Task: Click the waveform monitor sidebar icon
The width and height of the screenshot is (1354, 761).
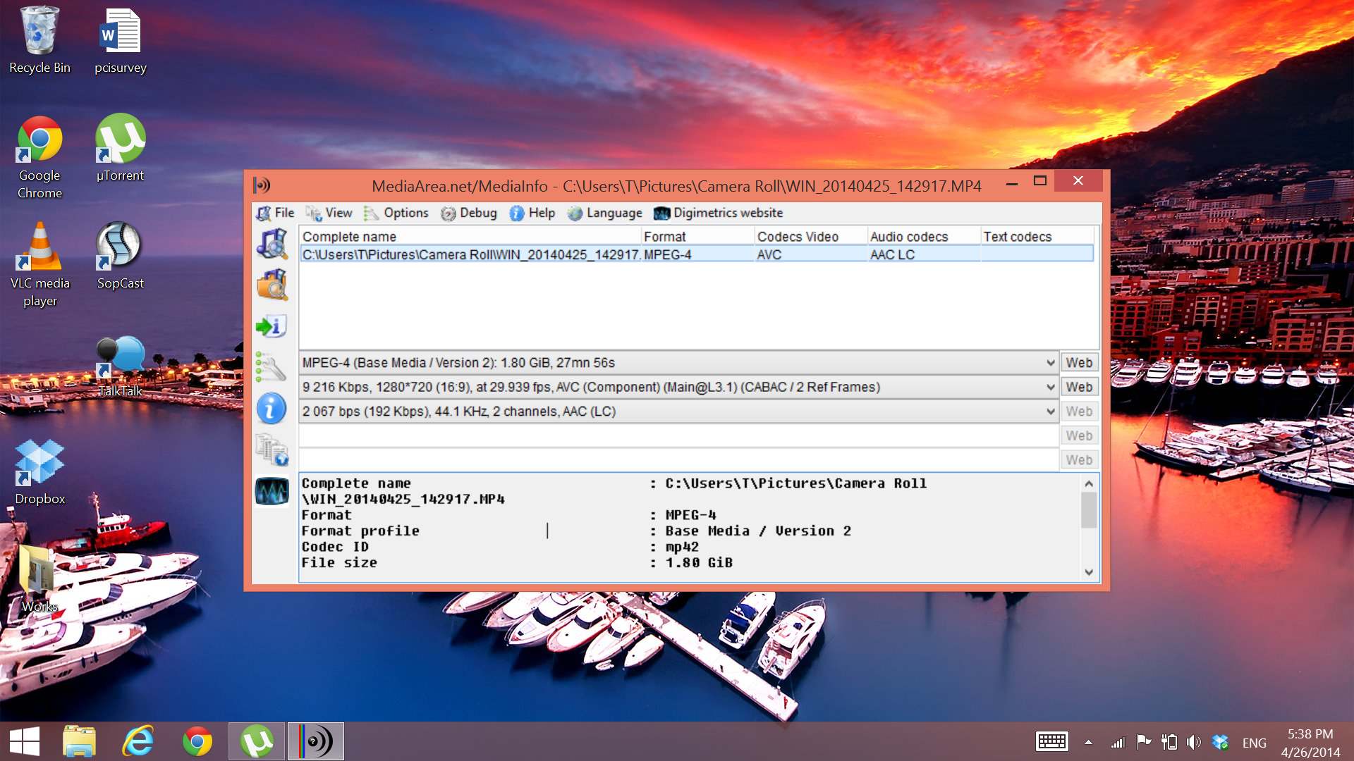Action: (x=272, y=491)
